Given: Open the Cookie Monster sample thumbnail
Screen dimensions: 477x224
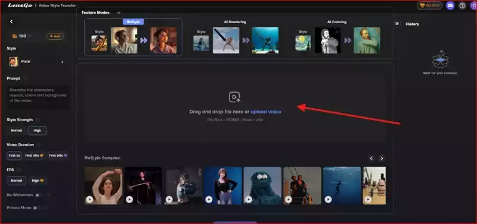Looking at the screenshot, I should point(262,185).
